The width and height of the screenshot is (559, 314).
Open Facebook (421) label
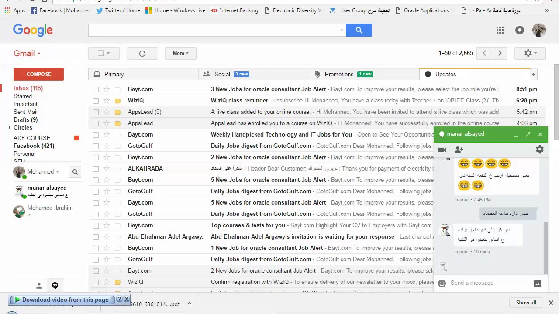coord(34,146)
